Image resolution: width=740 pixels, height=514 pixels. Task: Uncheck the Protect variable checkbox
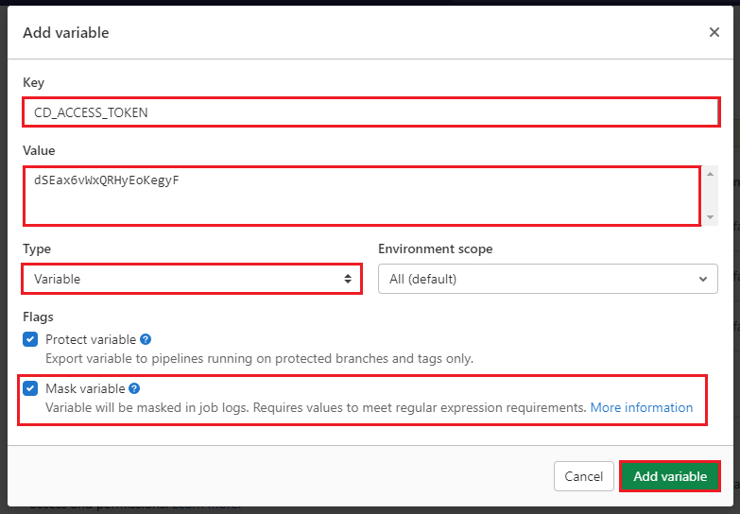(x=30, y=339)
